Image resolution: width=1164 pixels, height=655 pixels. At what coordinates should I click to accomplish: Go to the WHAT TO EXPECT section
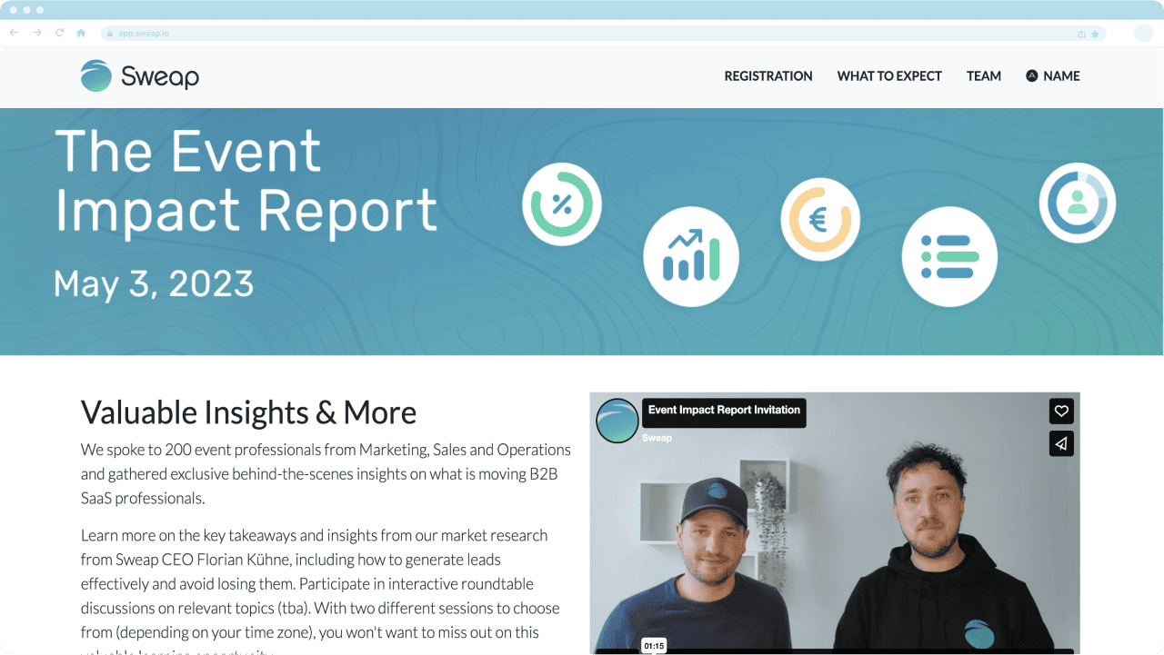889,76
